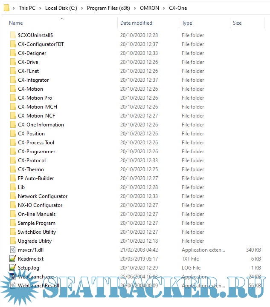The image size is (270, 307).
Task: Click the CX-Programmer folder icon
Action: coord(12,152)
